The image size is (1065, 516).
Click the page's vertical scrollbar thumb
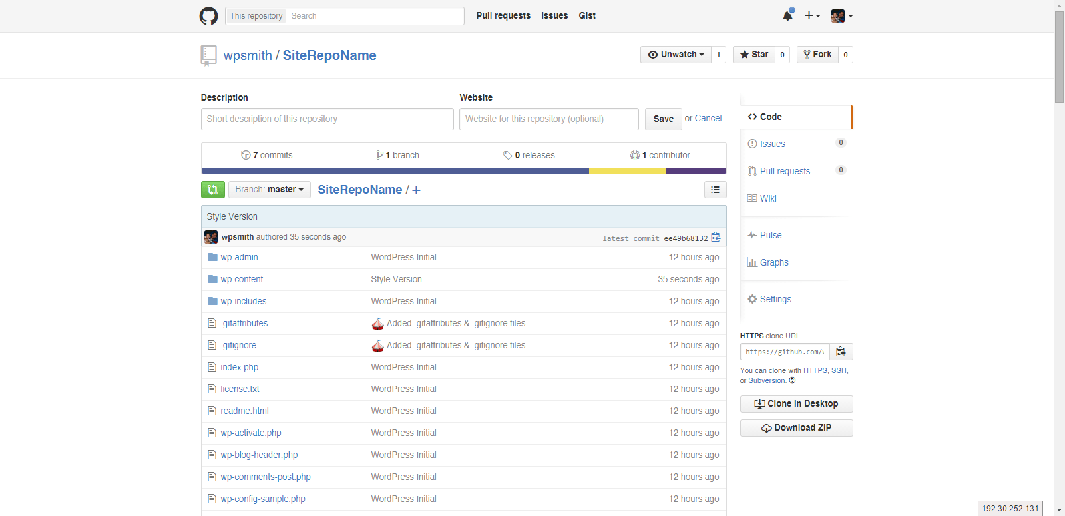coord(1060,57)
